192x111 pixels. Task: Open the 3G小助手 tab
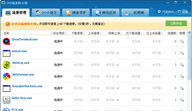tap(46, 12)
